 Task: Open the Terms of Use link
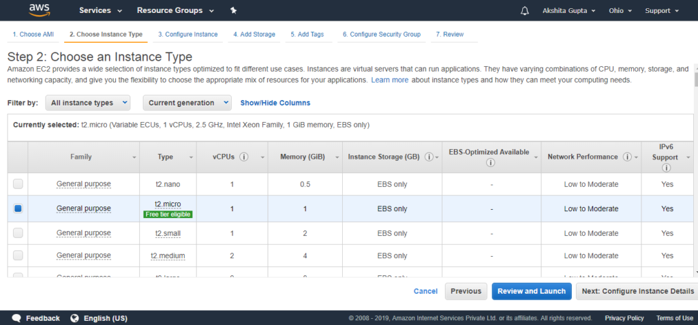click(x=674, y=318)
